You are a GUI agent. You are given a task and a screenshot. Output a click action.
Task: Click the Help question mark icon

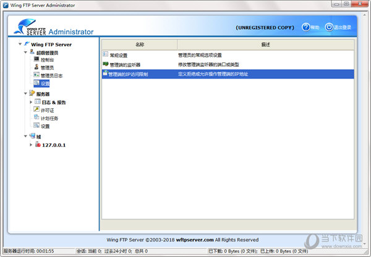click(x=305, y=27)
